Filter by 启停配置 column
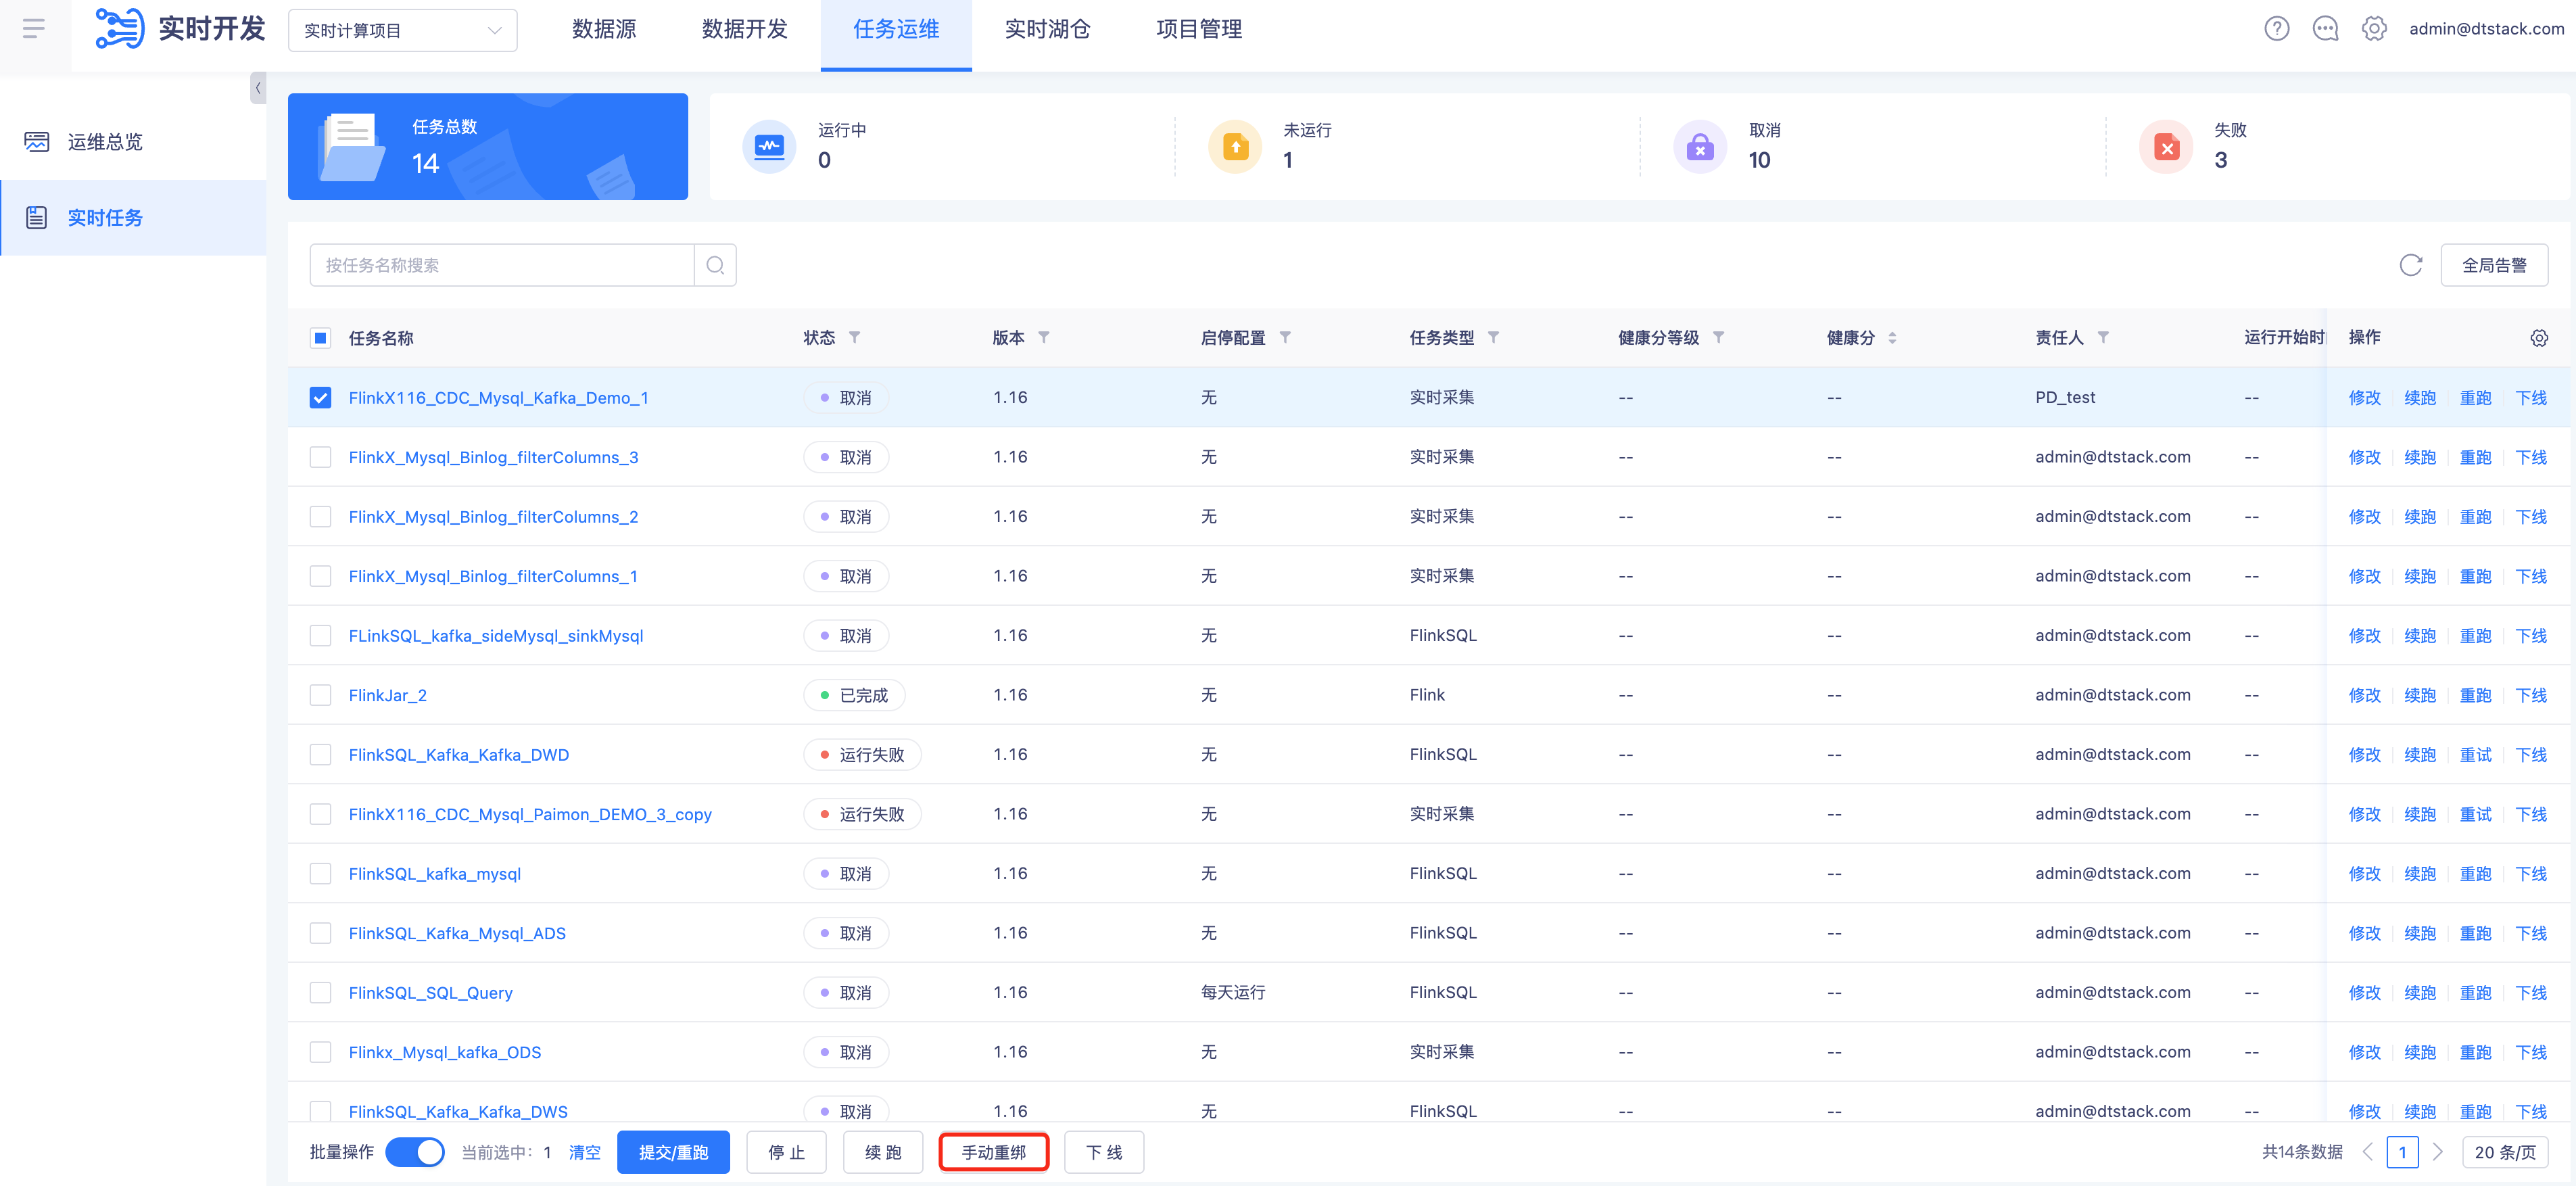Viewport: 2576px width, 1186px height. (x=1285, y=338)
